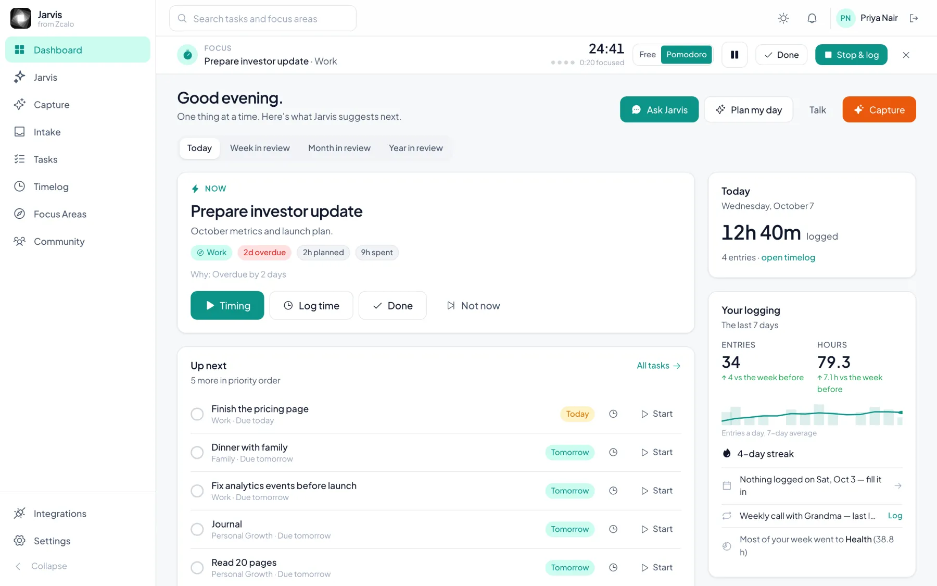The width and height of the screenshot is (937, 586).
Task: Pause the focus timer
Action: (x=735, y=55)
